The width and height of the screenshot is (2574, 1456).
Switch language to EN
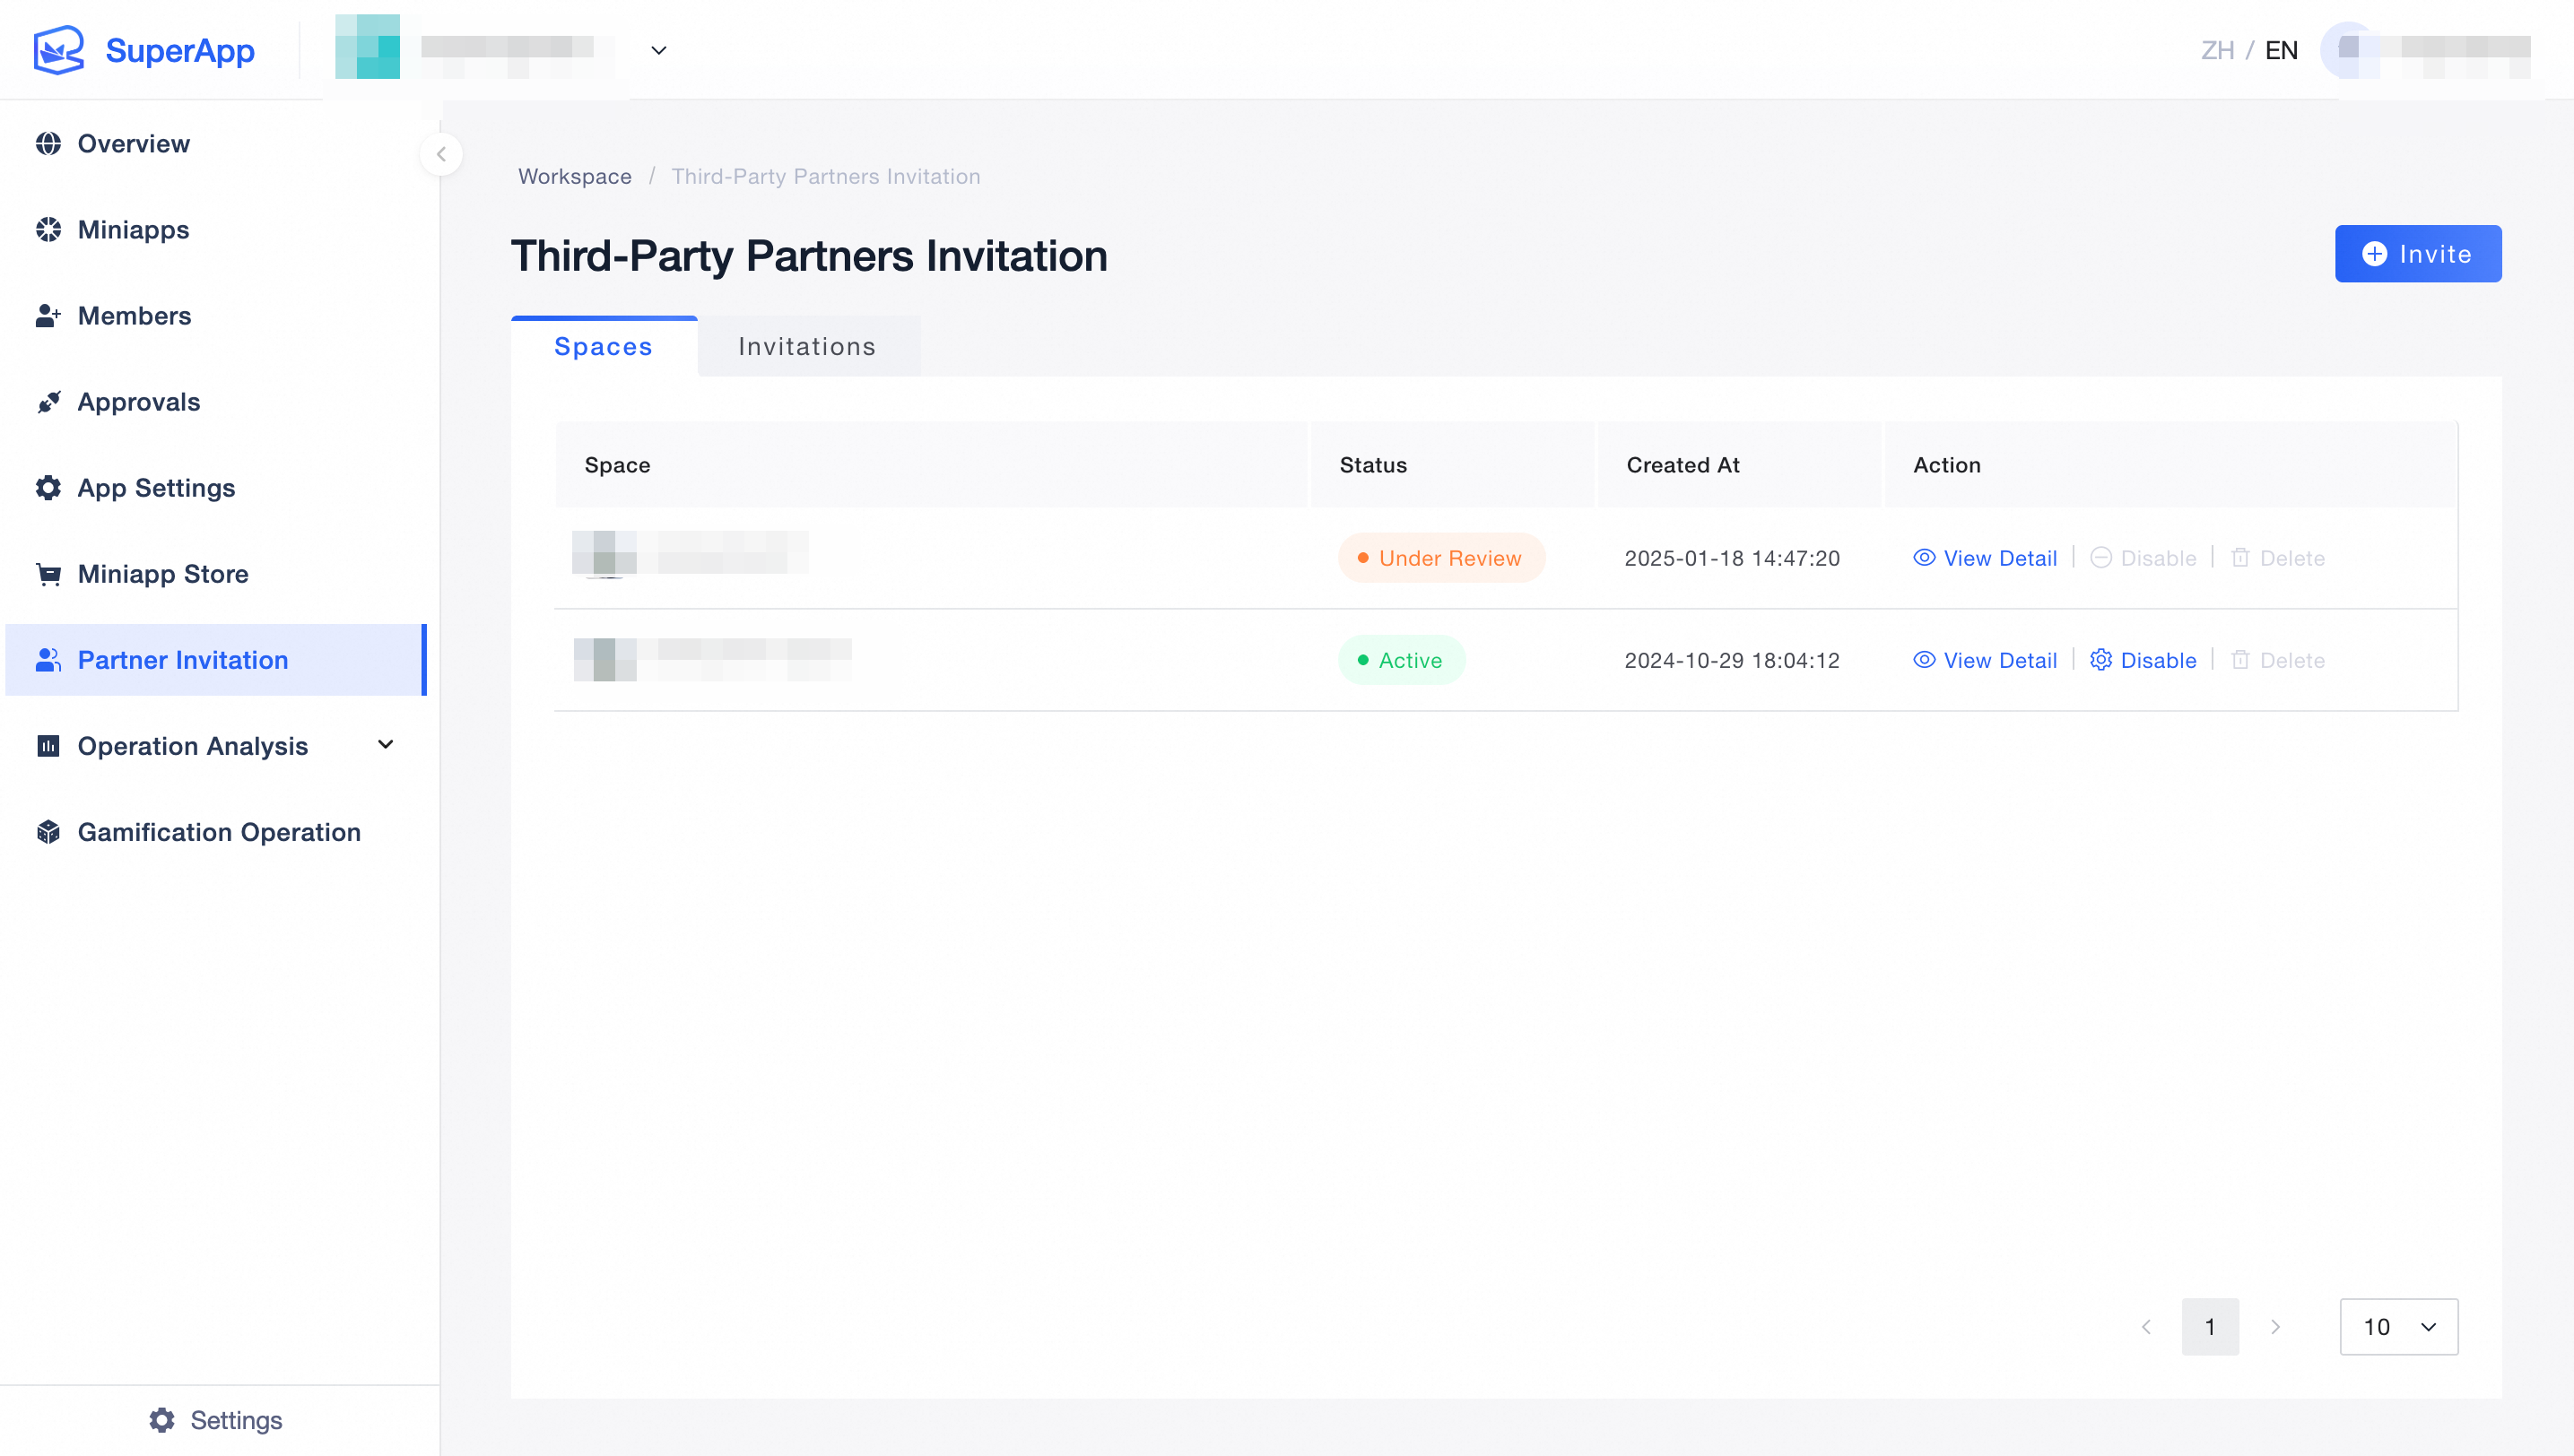coord(2281,50)
